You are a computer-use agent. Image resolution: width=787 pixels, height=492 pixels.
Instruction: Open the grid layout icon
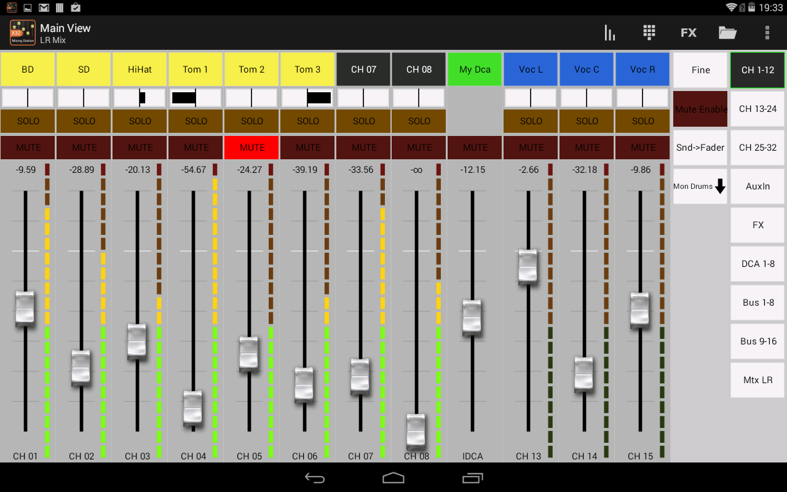coord(649,33)
